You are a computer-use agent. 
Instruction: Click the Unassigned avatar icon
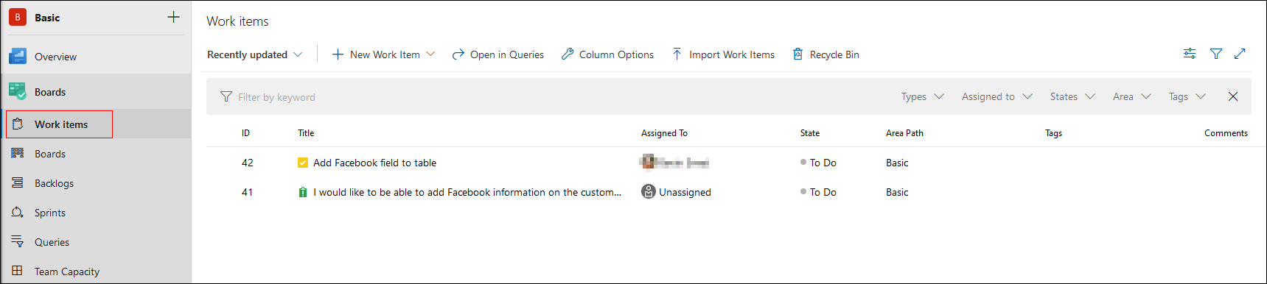click(x=649, y=191)
